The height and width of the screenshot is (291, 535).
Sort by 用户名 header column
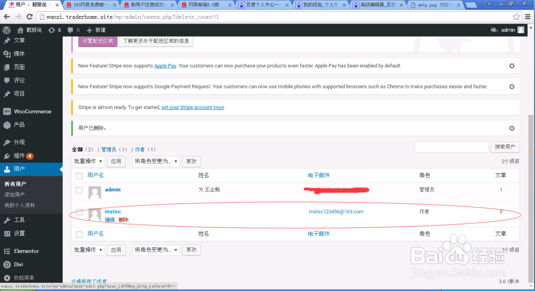[x=96, y=175]
